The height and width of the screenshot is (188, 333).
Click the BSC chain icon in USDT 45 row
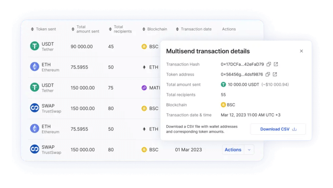[144, 47]
